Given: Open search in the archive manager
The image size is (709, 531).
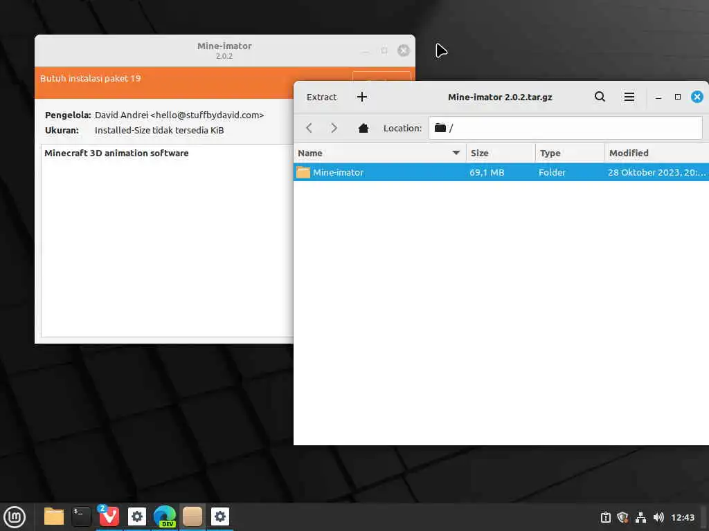Looking at the screenshot, I should coord(600,97).
